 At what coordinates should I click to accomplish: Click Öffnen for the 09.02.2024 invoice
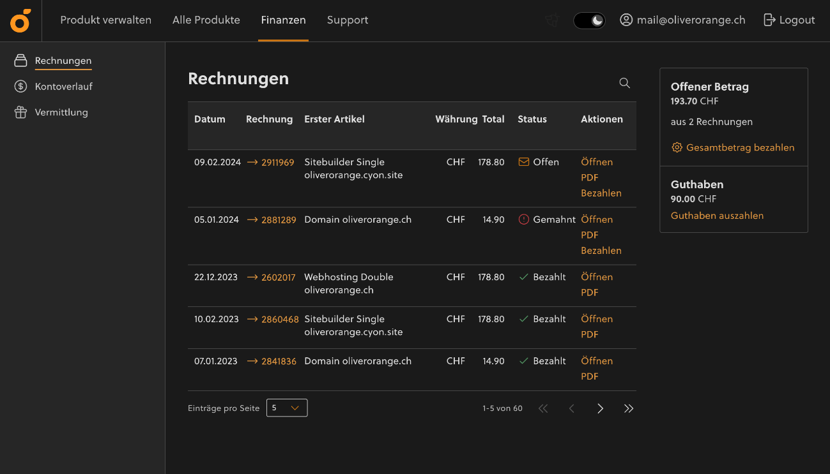point(597,162)
